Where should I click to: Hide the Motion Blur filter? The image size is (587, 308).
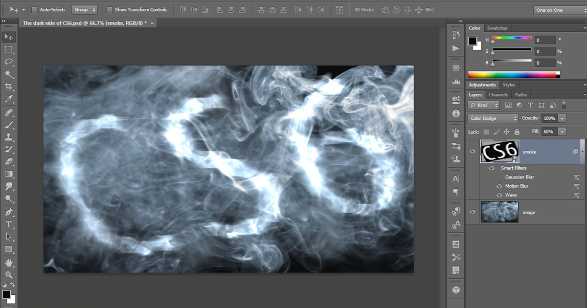499,186
